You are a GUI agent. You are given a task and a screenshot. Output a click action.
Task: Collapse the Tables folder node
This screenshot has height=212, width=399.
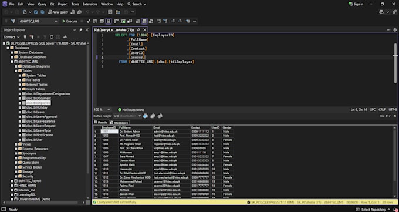click(16, 71)
